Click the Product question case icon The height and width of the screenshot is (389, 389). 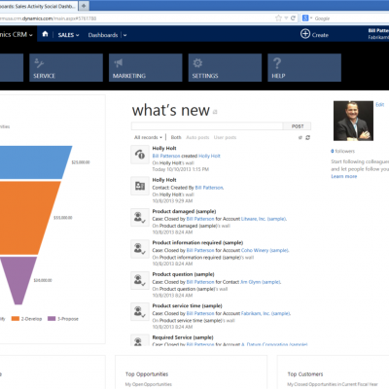[140, 280]
